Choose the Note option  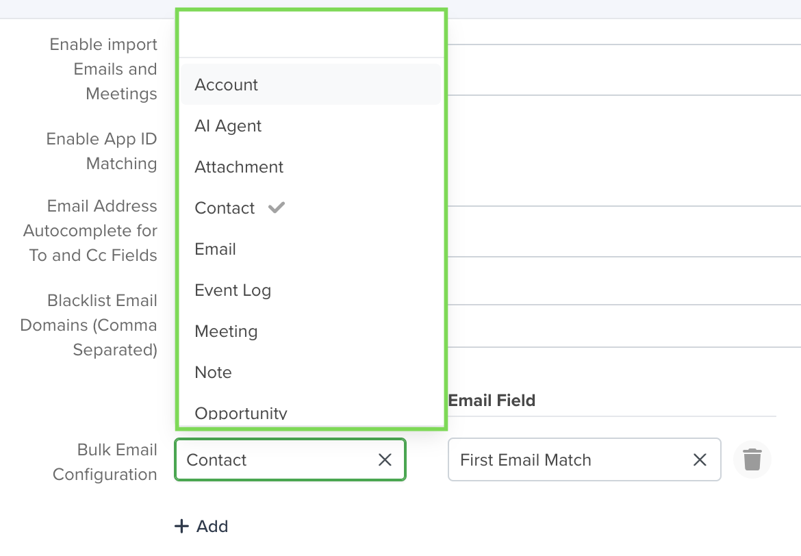coord(311,372)
